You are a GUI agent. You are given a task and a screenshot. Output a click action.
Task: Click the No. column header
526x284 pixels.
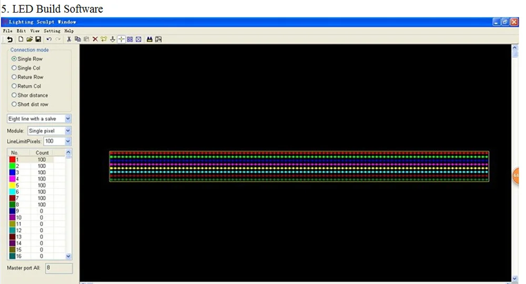click(x=19, y=153)
